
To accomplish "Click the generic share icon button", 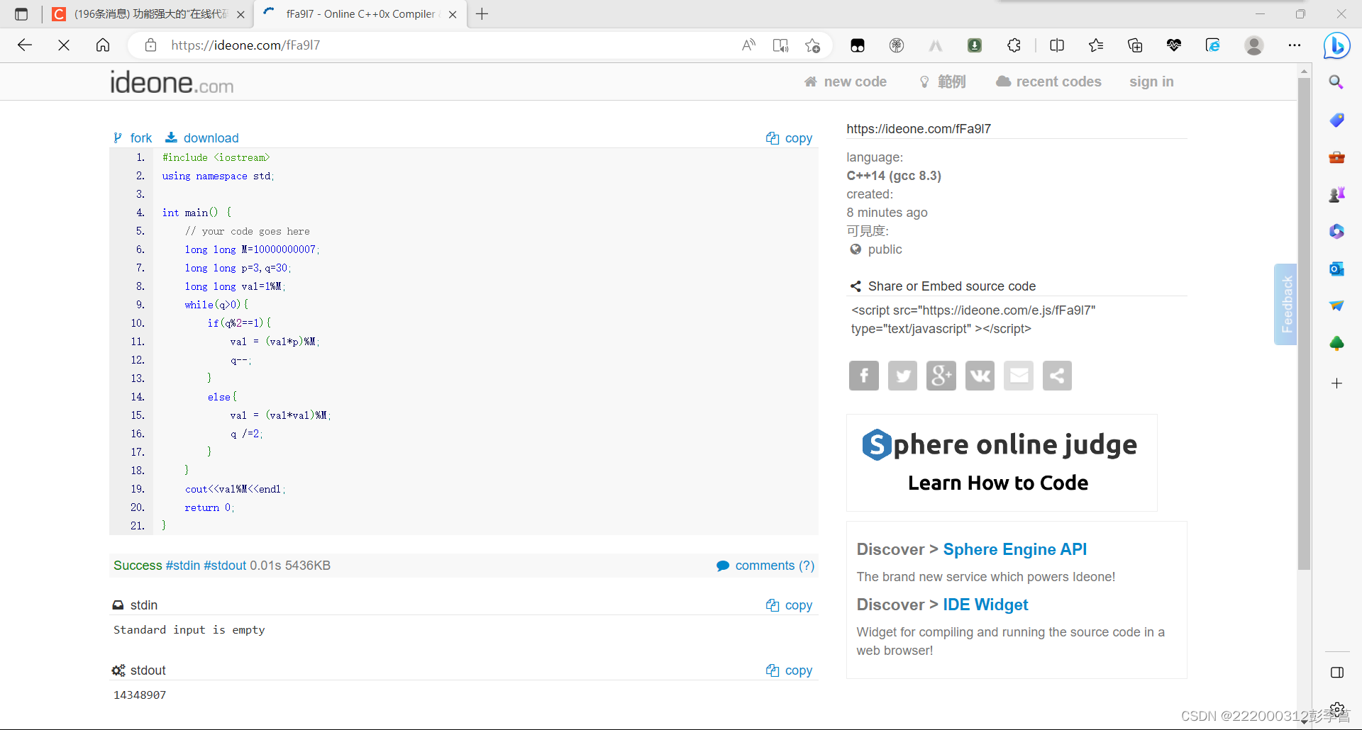I will pos(1057,376).
